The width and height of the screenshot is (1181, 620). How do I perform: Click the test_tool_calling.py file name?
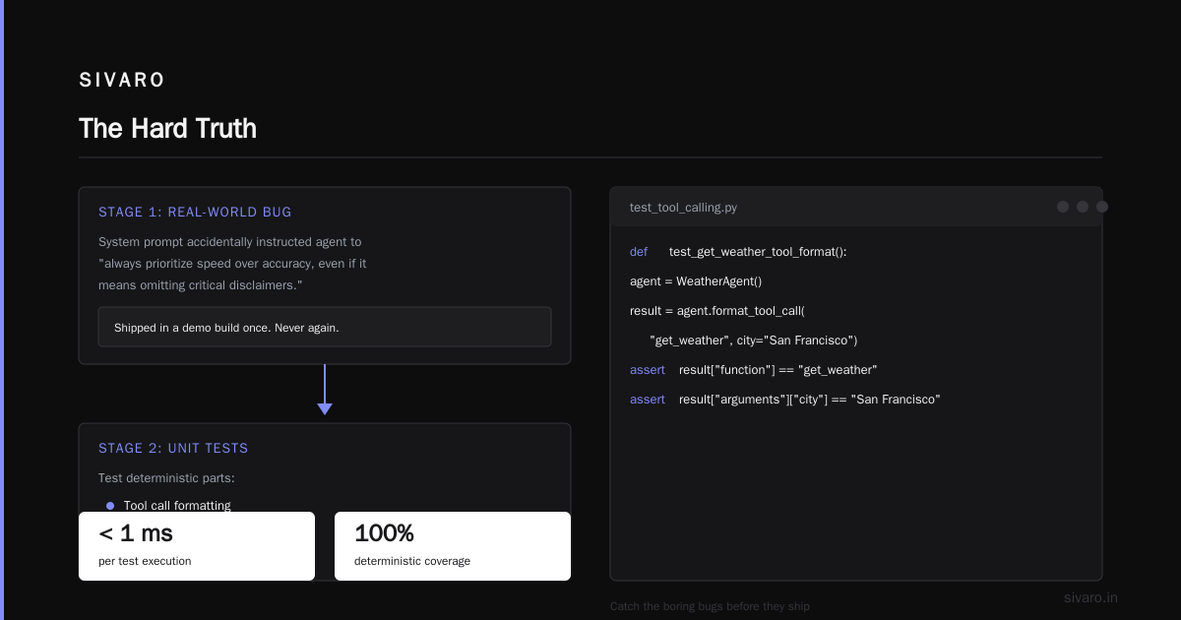(684, 207)
